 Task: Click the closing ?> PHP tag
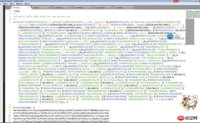click(67, 102)
